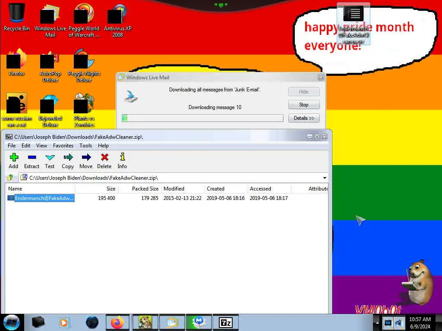
Task: Select the Firefox desktop icon
Action: 17,62
